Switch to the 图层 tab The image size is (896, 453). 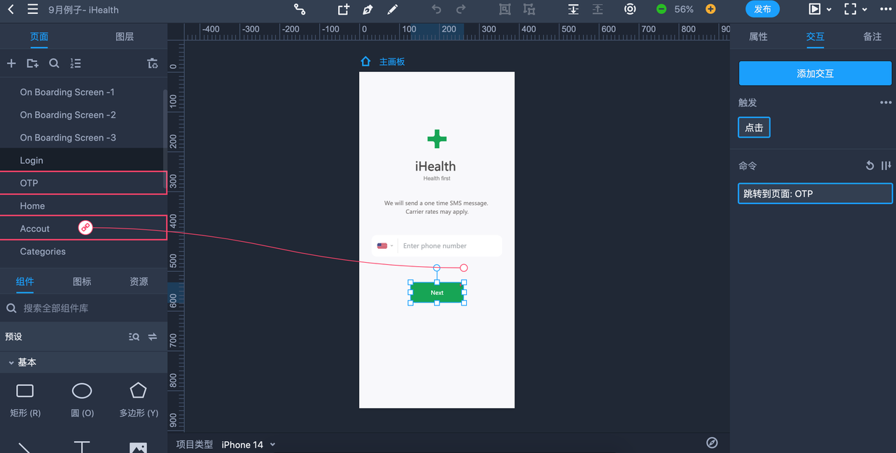pos(125,36)
